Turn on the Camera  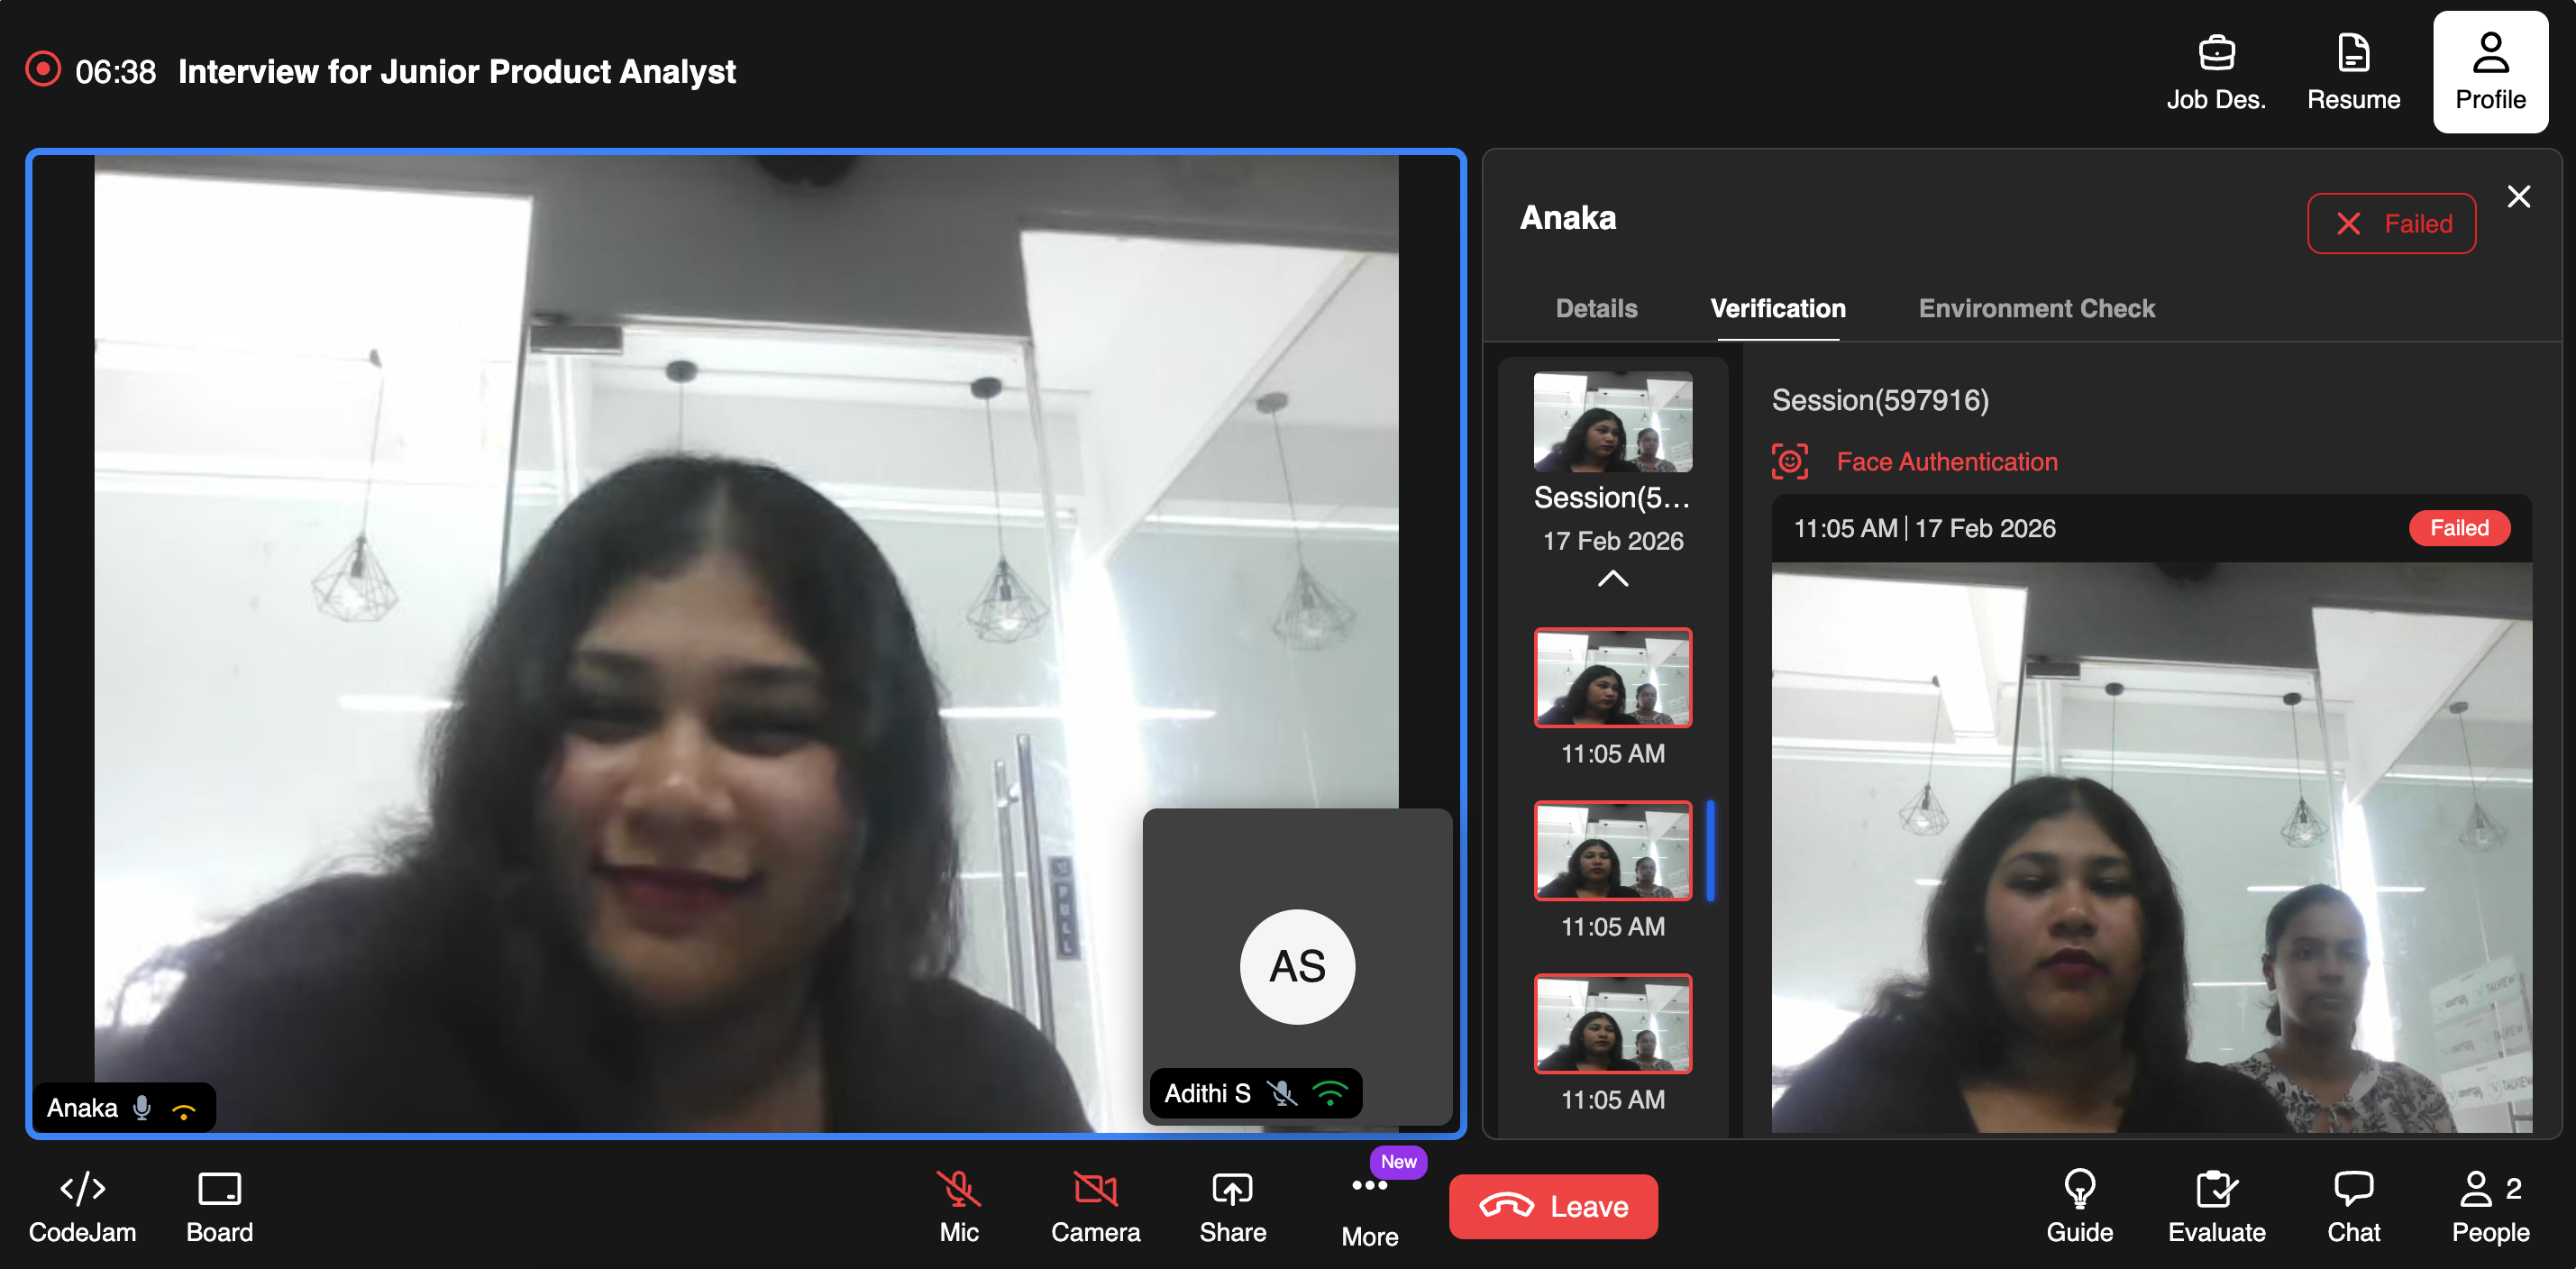click(1095, 1206)
